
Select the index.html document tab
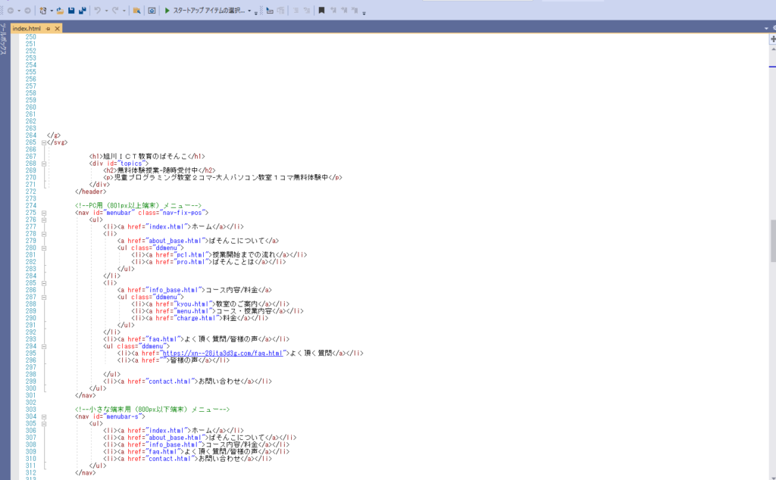(27, 28)
